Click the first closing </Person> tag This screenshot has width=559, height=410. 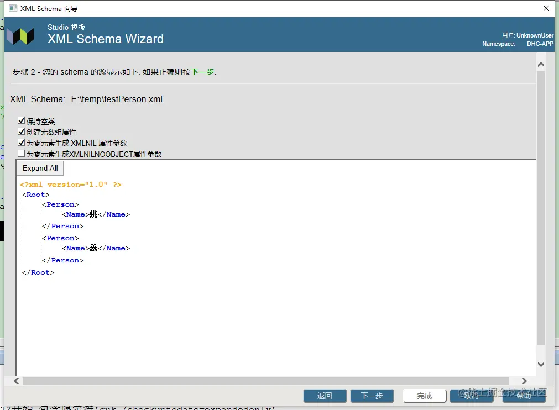pos(62,226)
